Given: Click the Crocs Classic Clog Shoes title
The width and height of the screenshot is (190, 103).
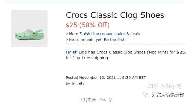Looking at the screenshot, I should click(115, 15).
